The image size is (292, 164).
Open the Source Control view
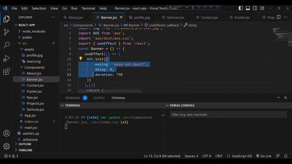[x=6, y=32]
